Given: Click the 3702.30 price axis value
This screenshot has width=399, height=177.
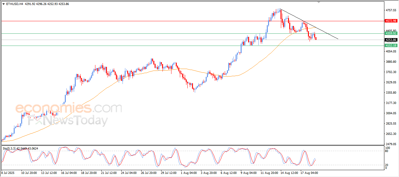Looking at the screenshot, I should point(391,72).
